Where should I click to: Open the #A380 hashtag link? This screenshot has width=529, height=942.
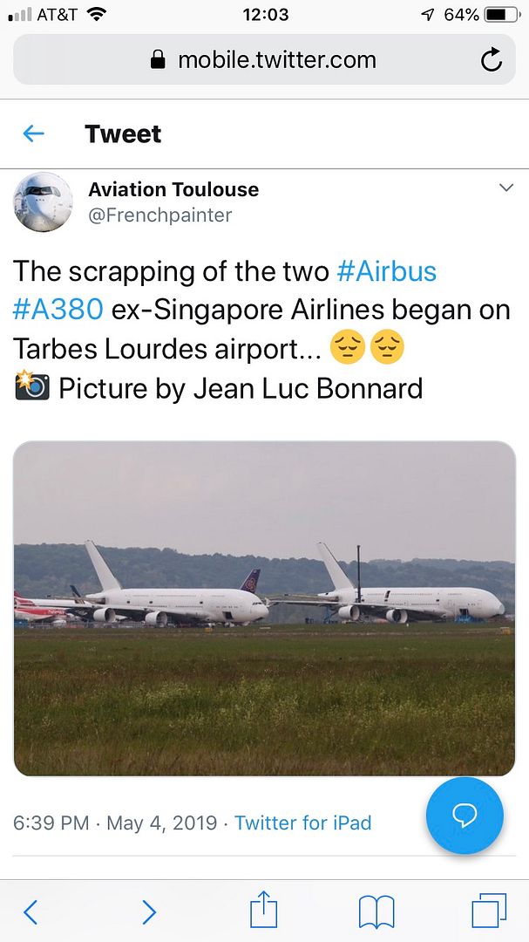pyautogui.click(x=58, y=310)
